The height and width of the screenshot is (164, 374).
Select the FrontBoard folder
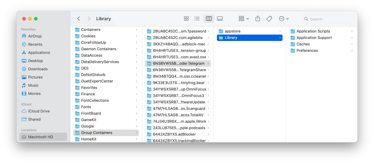pyautogui.click(x=106, y=114)
